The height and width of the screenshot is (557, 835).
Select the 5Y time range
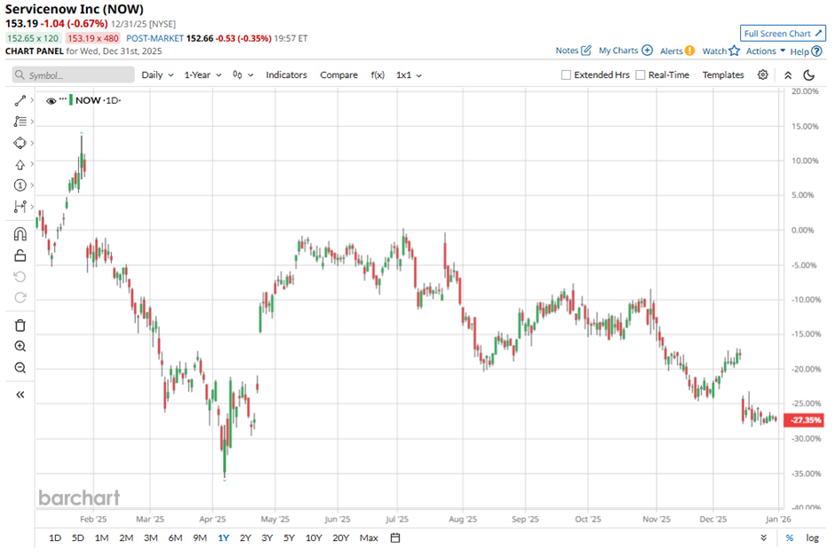(x=289, y=537)
